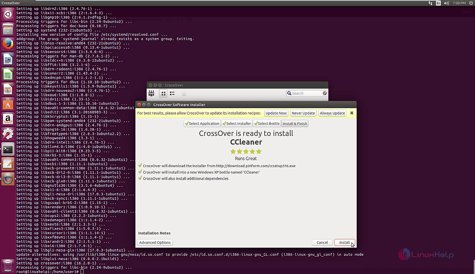Open Terminal from the launcher

tap(8, 149)
